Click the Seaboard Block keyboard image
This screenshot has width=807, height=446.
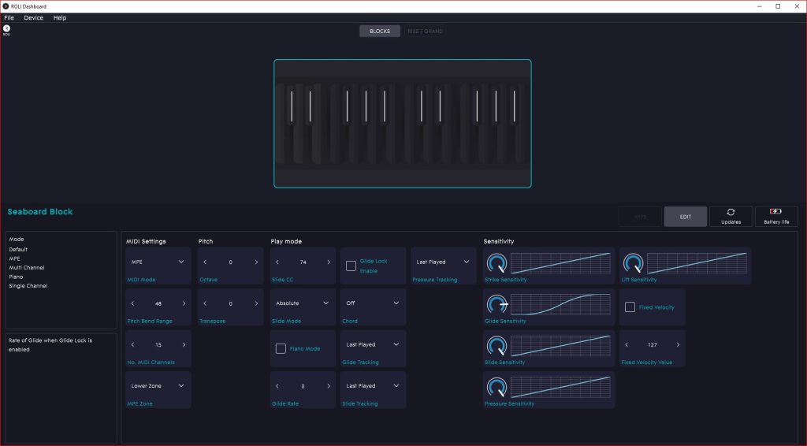[x=403, y=124]
